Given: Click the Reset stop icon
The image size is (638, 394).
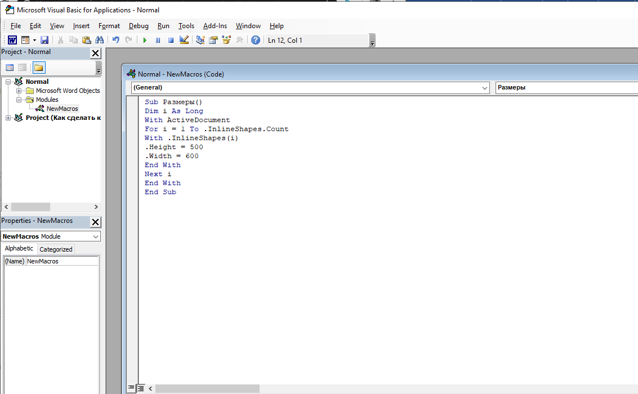Looking at the screenshot, I should pos(171,40).
